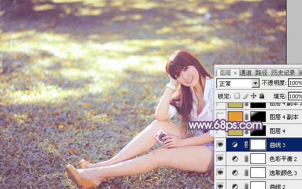
Task: Show the 图层 4 layer visibility
Action: tap(220, 131)
